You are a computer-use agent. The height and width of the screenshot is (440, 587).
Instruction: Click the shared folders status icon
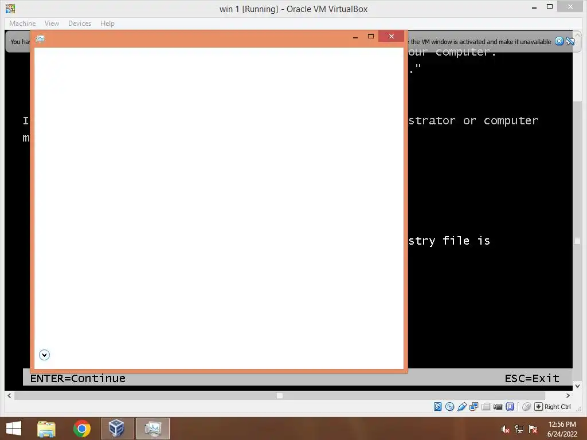(x=486, y=407)
